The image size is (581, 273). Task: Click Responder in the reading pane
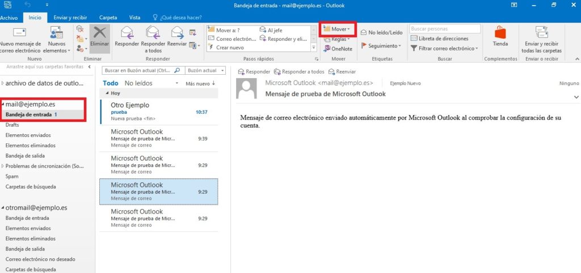(254, 72)
